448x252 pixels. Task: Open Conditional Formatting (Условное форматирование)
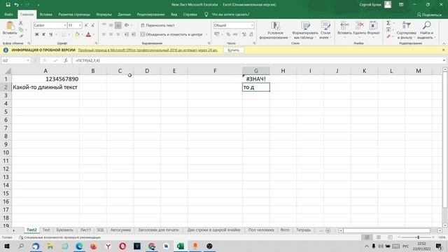(275, 30)
